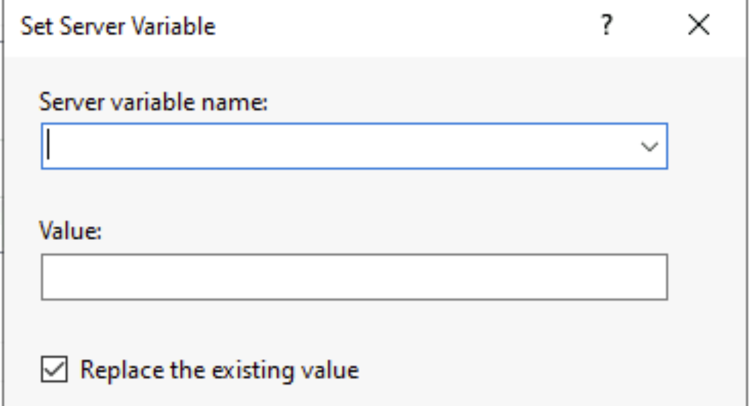The width and height of the screenshot is (750, 406).
Task: Click the question mark help button
Action: click(607, 25)
